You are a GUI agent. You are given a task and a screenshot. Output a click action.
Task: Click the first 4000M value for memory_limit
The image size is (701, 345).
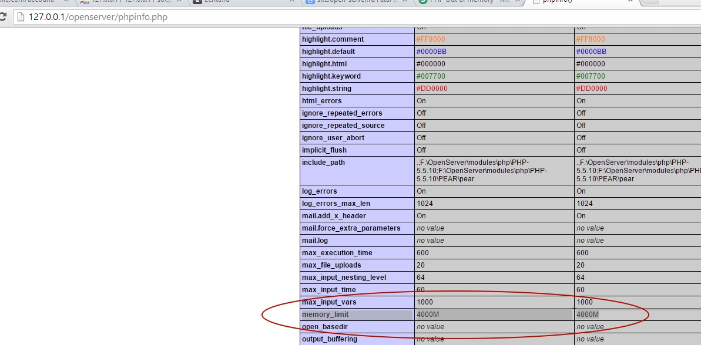pos(428,314)
